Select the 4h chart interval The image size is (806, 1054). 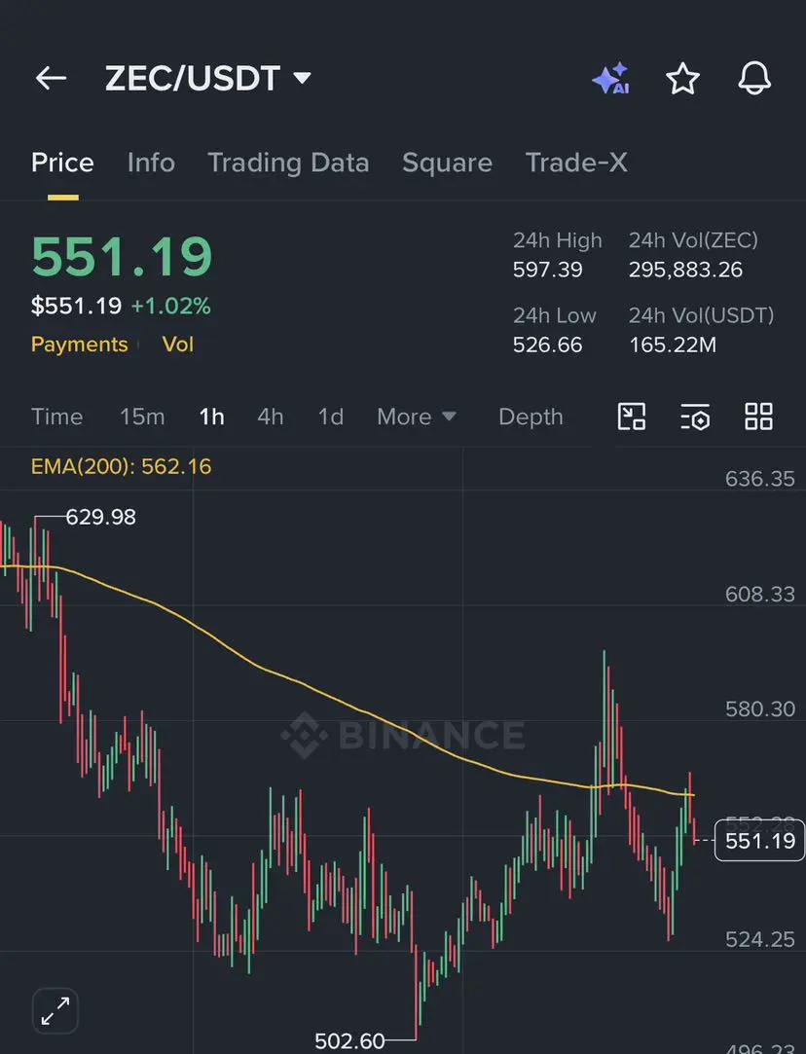coord(271,417)
